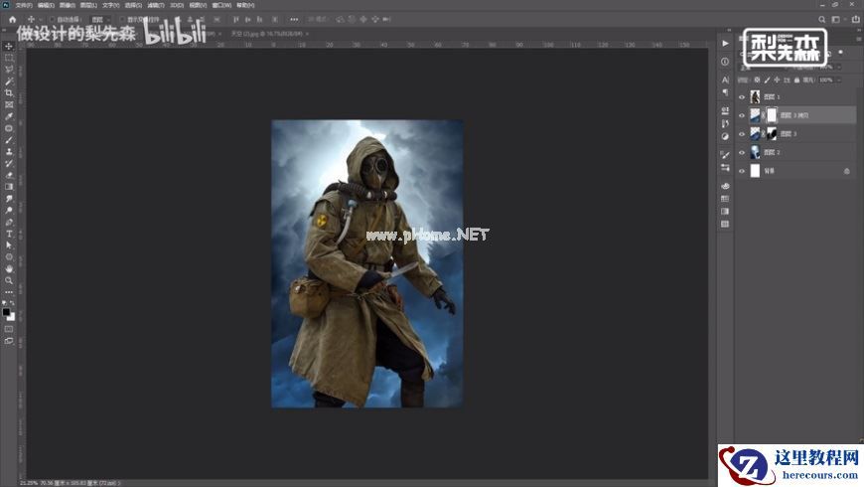Select the Zoom tool

coord(9,280)
